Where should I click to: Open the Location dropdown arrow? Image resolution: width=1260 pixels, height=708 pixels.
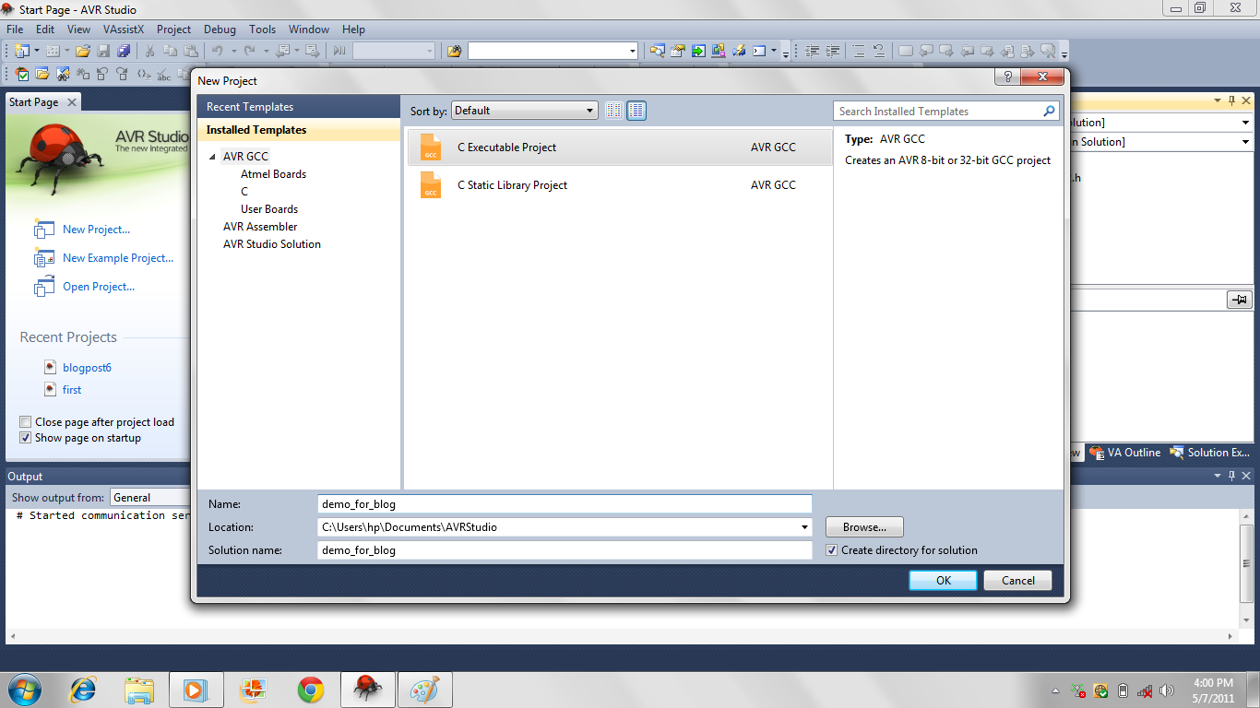point(803,526)
